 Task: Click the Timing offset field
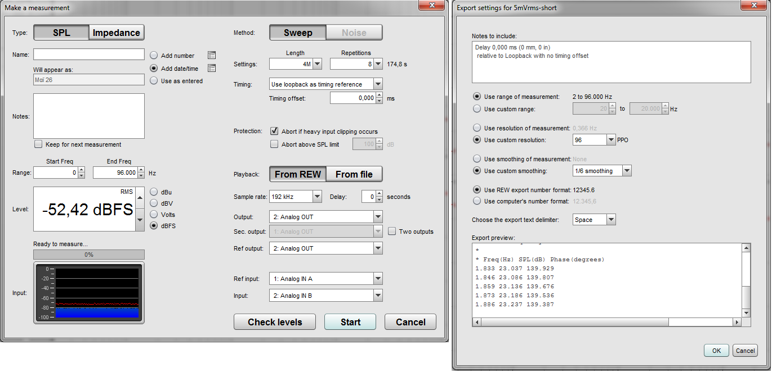(x=353, y=98)
